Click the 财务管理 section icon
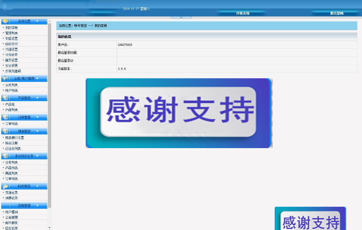Image resolution: width=362 pixels, height=230 pixels. click(x=5, y=186)
